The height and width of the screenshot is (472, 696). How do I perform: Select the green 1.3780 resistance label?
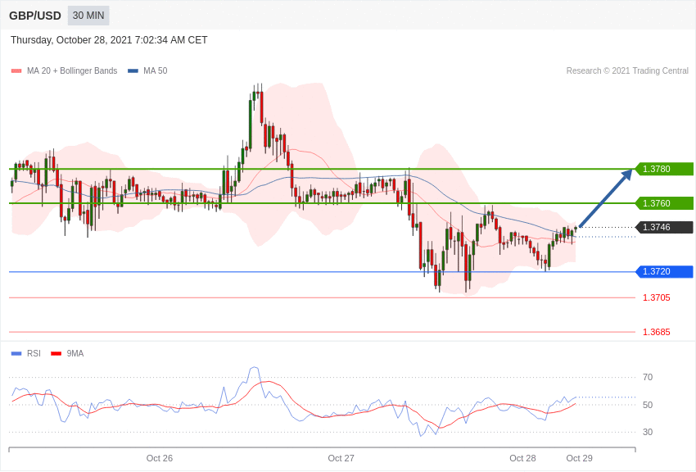[x=663, y=169]
